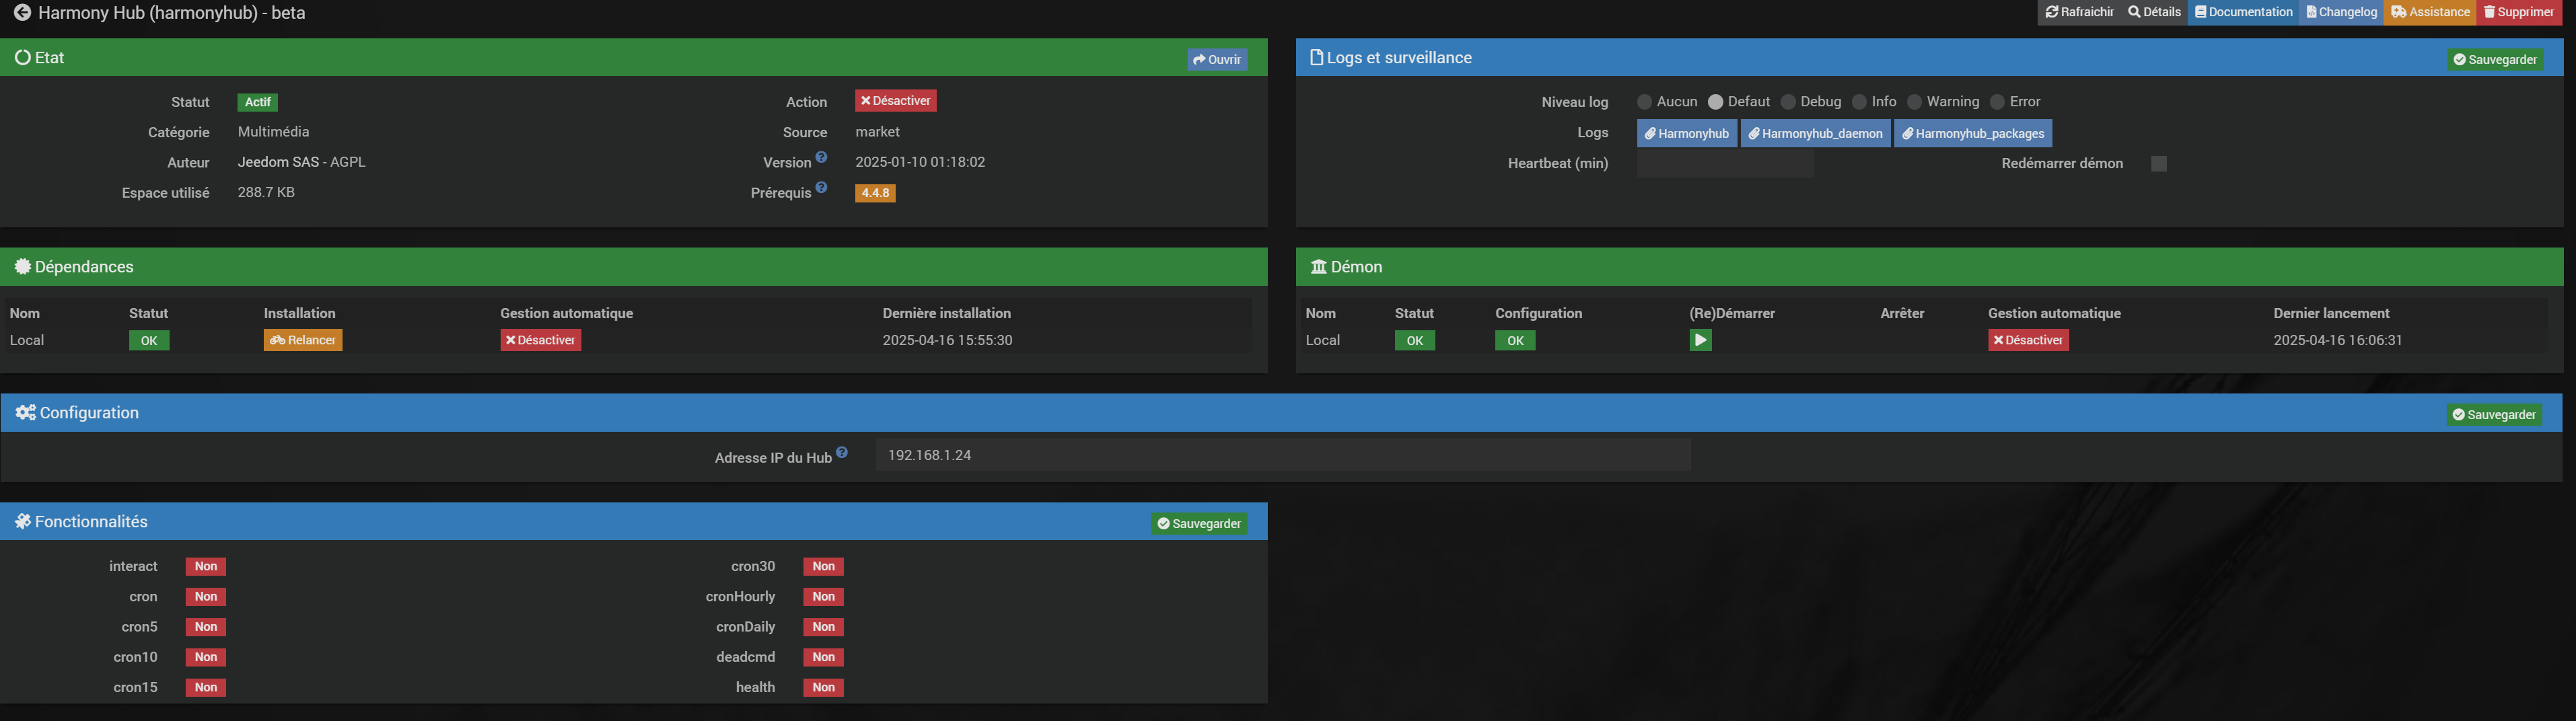The width and height of the screenshot is (2576, 721).
Task: Click the Dépendances panel gear icon
Action: [23, 266]
